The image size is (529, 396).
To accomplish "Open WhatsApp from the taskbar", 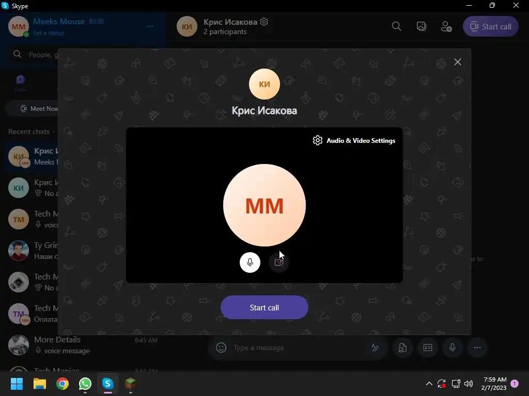I will [x=85, y=384].
